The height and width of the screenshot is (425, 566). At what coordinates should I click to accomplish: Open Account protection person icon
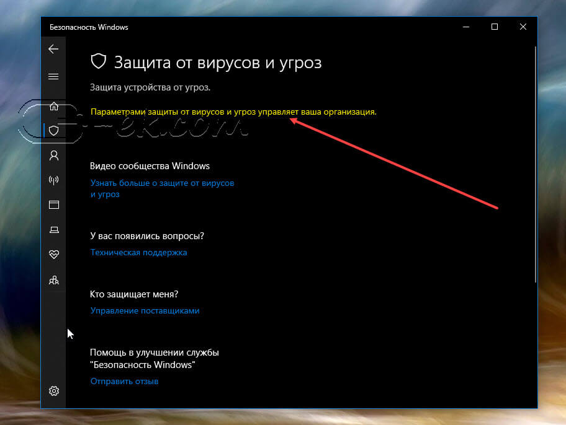[x=54, y=156]
